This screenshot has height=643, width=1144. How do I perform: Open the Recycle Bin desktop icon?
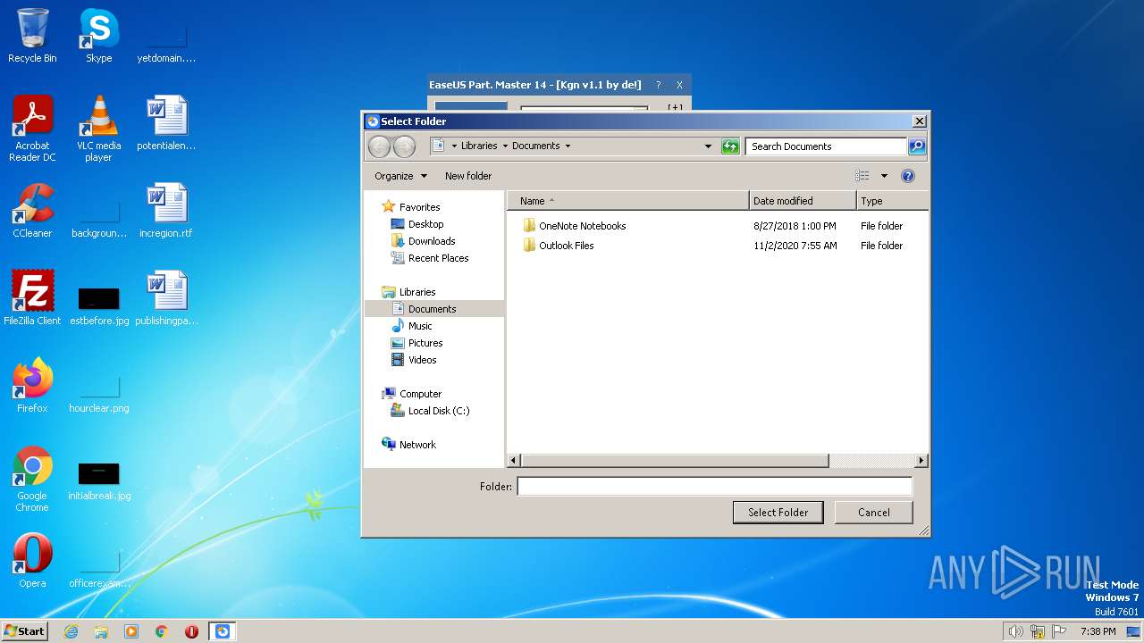(32, 36)
